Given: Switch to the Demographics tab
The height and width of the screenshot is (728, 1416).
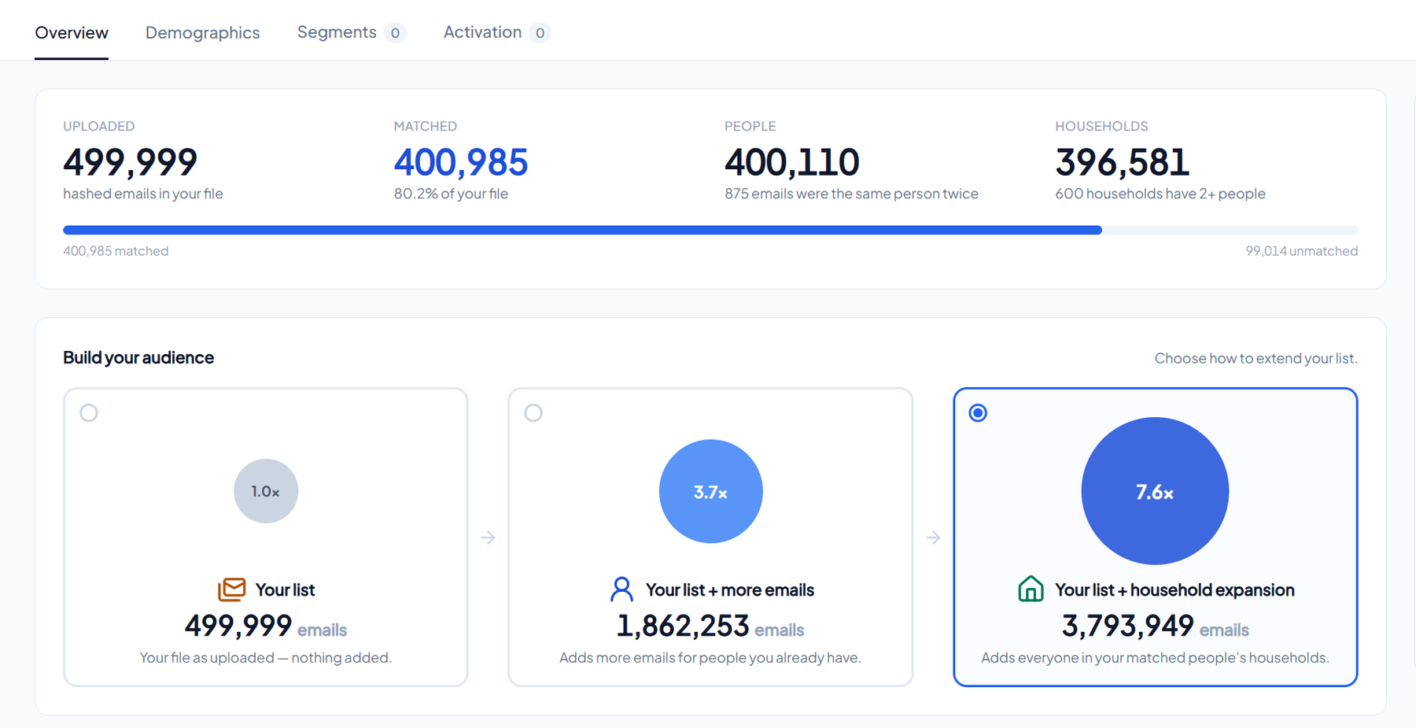Looking at the screenshot, I should pyautogui.click(x=202, y=32).
